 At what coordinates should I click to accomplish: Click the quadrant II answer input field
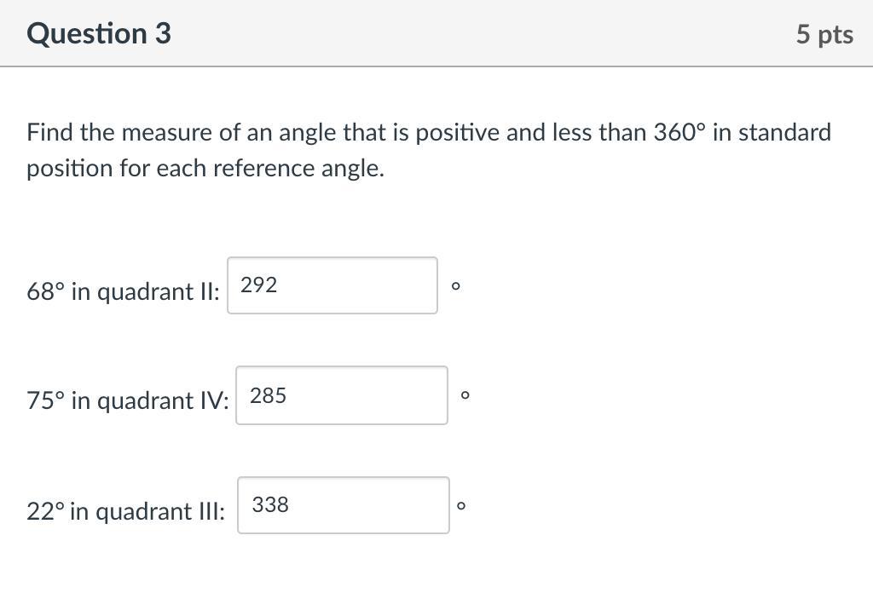[332, 285]
